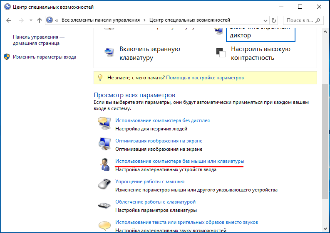Screen dimensions: 330x233
Task: Click 'Не знаете, с чего начать?' text
Action: [x=136, y=78]
